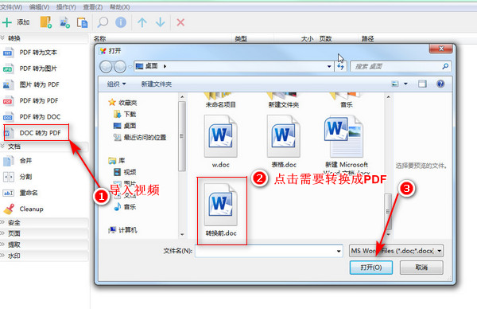477x309 pixels.
Task: Click the 打开(O) button
Action: tap(371, 268)
